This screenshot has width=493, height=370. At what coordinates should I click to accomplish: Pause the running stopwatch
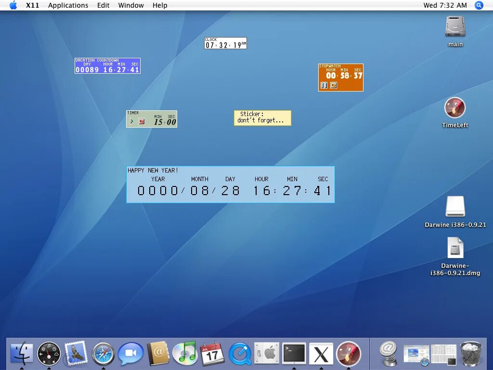[x=324, y=85]
